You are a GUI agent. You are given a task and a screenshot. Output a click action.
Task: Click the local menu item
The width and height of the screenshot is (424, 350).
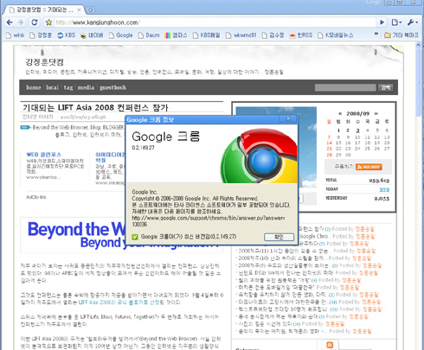[52, 87]
